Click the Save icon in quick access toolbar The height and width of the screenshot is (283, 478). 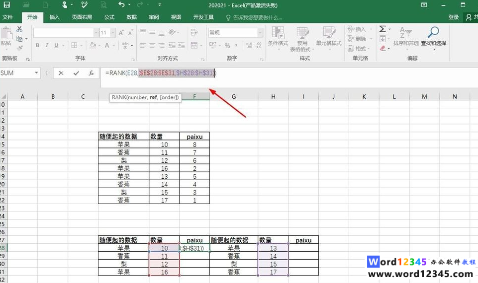[6, 5]
